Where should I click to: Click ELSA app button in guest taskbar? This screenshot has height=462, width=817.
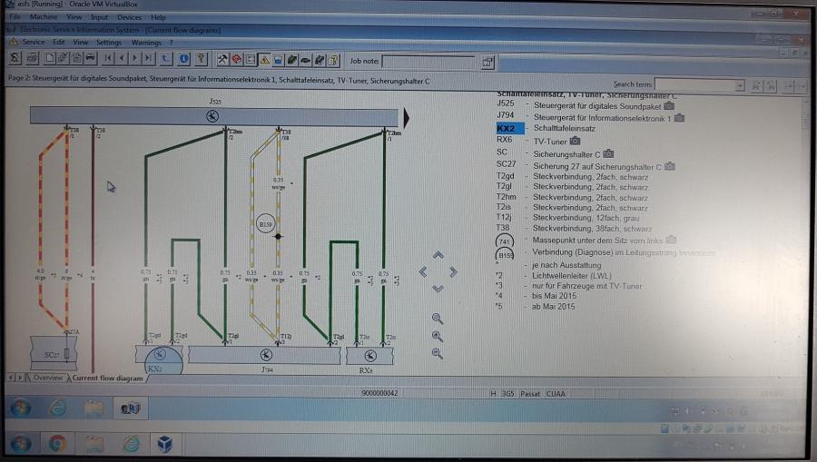coord(130,408)
